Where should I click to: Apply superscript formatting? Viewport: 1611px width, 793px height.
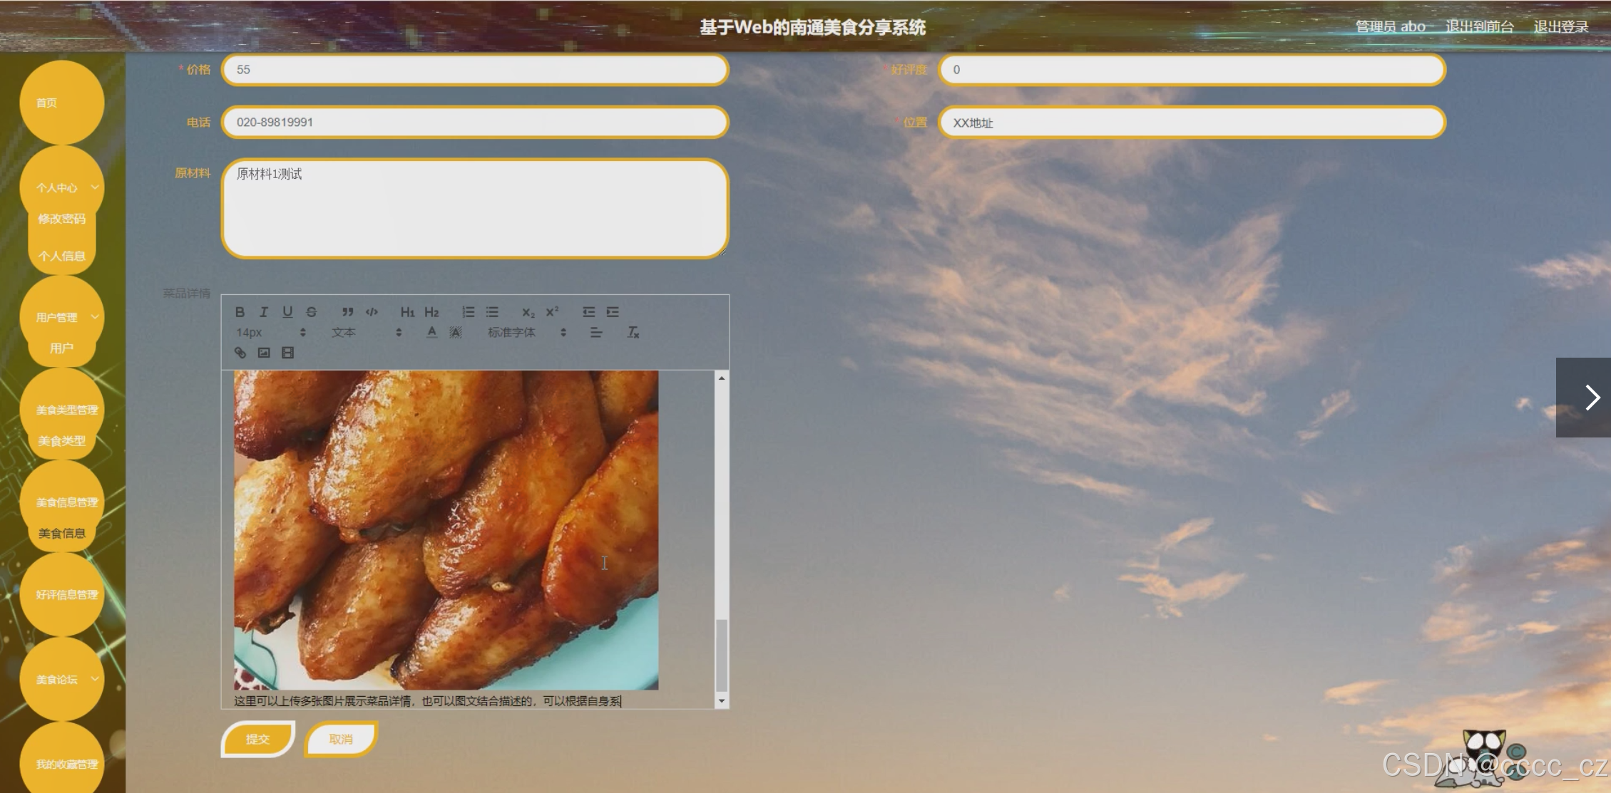(552, 312)
